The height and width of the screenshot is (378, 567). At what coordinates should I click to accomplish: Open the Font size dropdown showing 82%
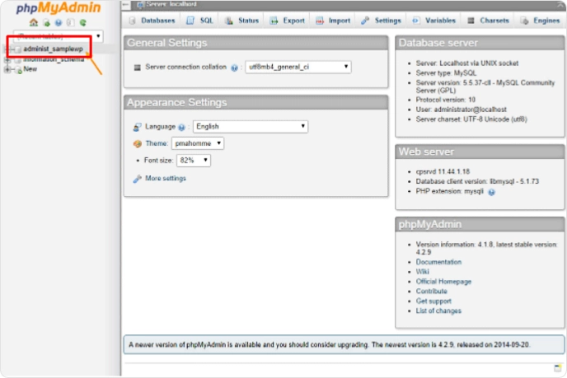click(194, 160)
